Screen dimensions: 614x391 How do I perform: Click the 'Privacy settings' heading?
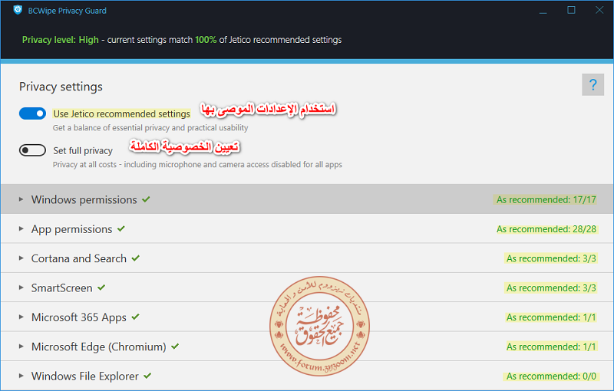click(61, 87)
